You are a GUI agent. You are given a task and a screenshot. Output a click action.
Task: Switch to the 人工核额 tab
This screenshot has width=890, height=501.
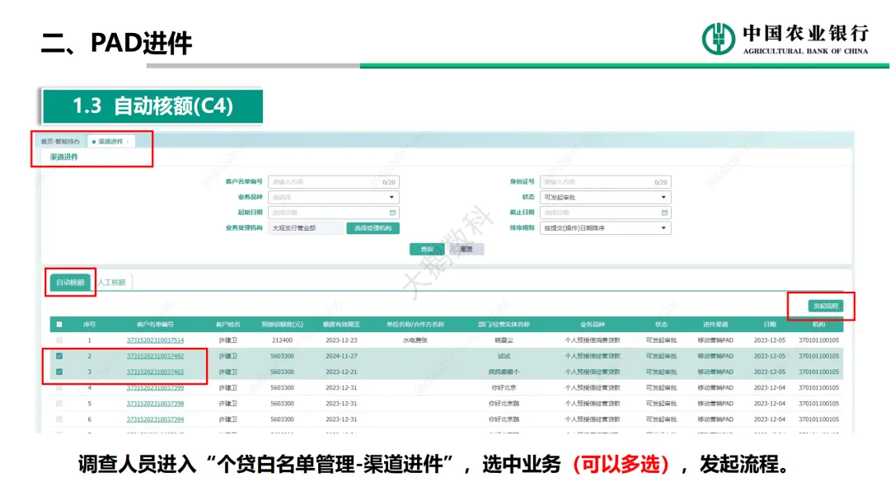click(112, 283)
